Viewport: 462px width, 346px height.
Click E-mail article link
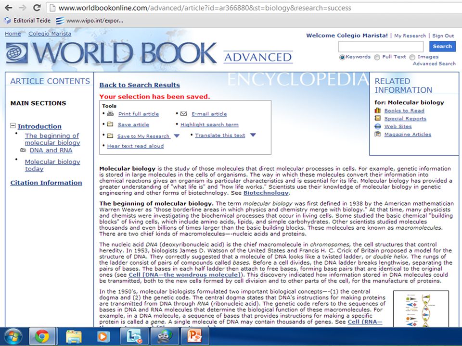(209, 114)
